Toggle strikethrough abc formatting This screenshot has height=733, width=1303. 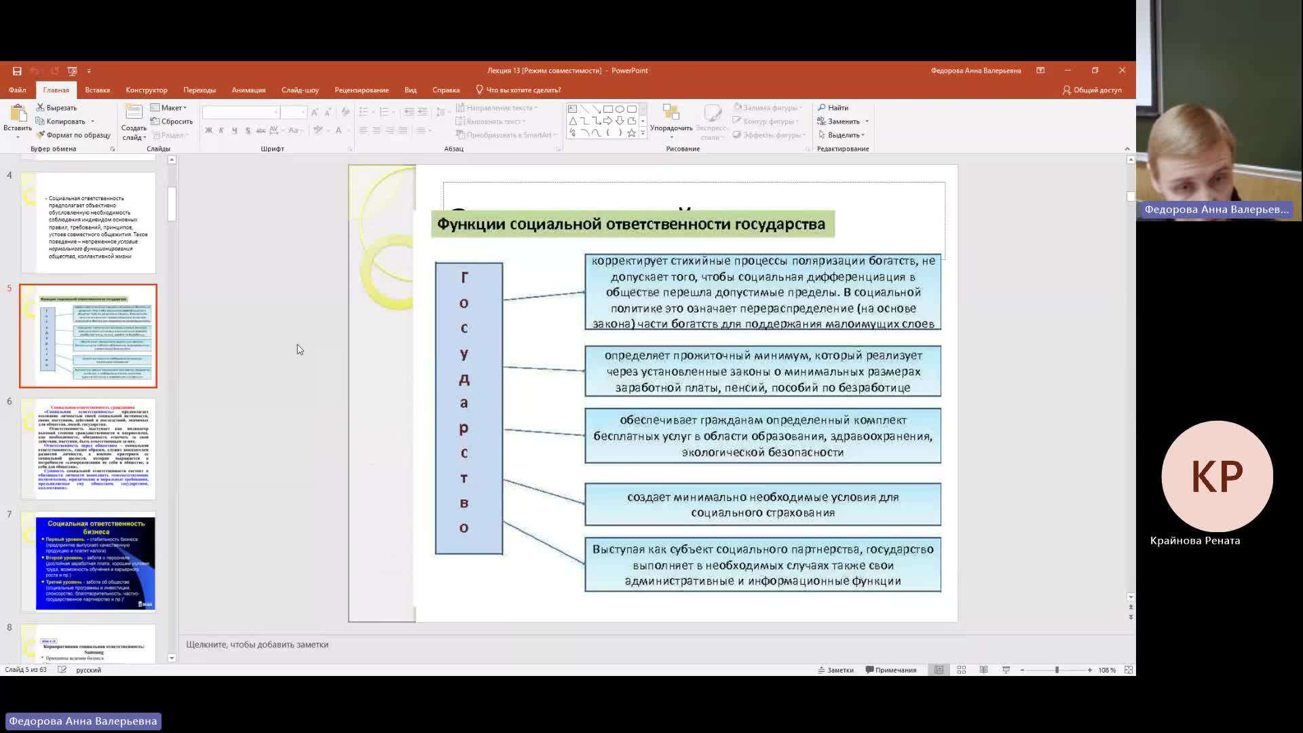261,130
